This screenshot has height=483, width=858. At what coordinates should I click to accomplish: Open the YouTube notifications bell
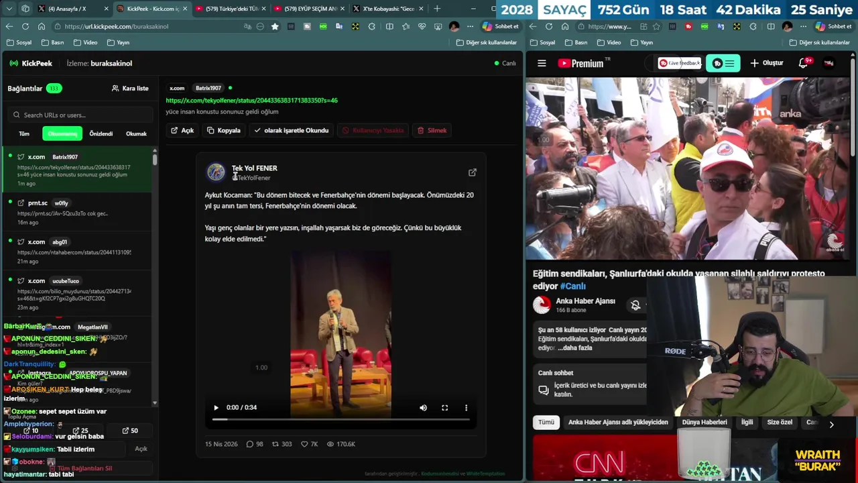804,63
